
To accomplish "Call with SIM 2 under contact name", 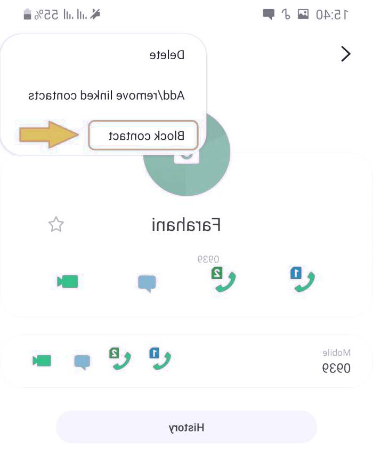I will coord(224,280).
